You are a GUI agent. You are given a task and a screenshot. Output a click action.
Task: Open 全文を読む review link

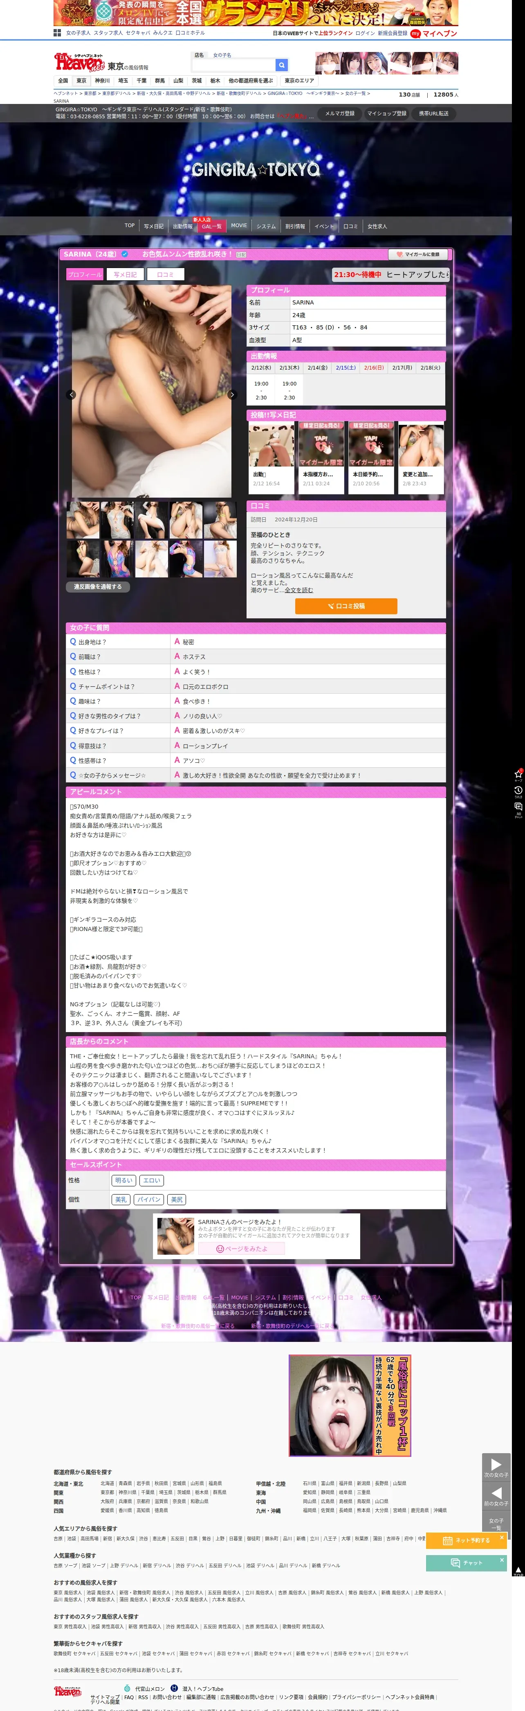(x=298, y=590)
